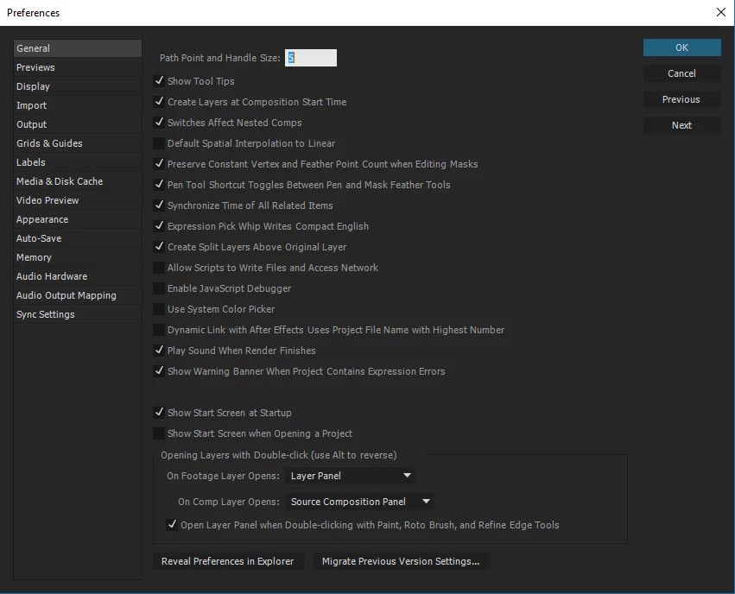Select the Import category
The image size is (735, 594).
click(x=78, y=105)
